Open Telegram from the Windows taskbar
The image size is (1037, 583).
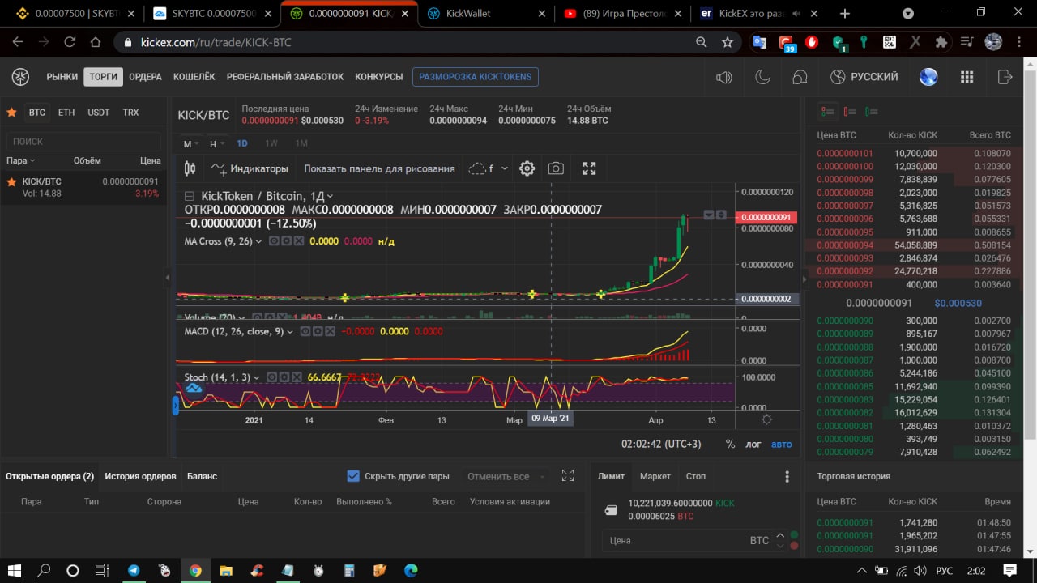click(x=133, y=571)
